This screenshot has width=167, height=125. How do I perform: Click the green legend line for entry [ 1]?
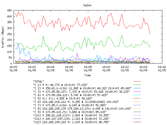(x=137, y=85)
